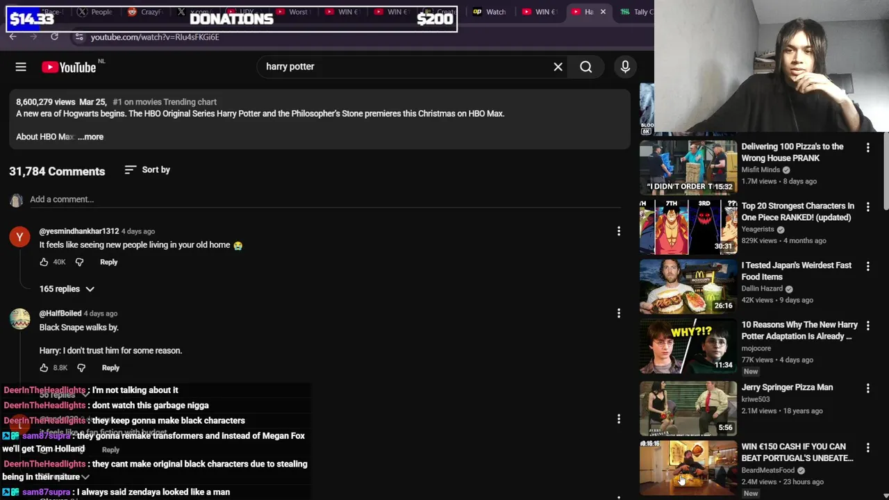The image size is (889, 500).
Task: Click the 8,600,279 views text
Action: click(x=45, y=102)
